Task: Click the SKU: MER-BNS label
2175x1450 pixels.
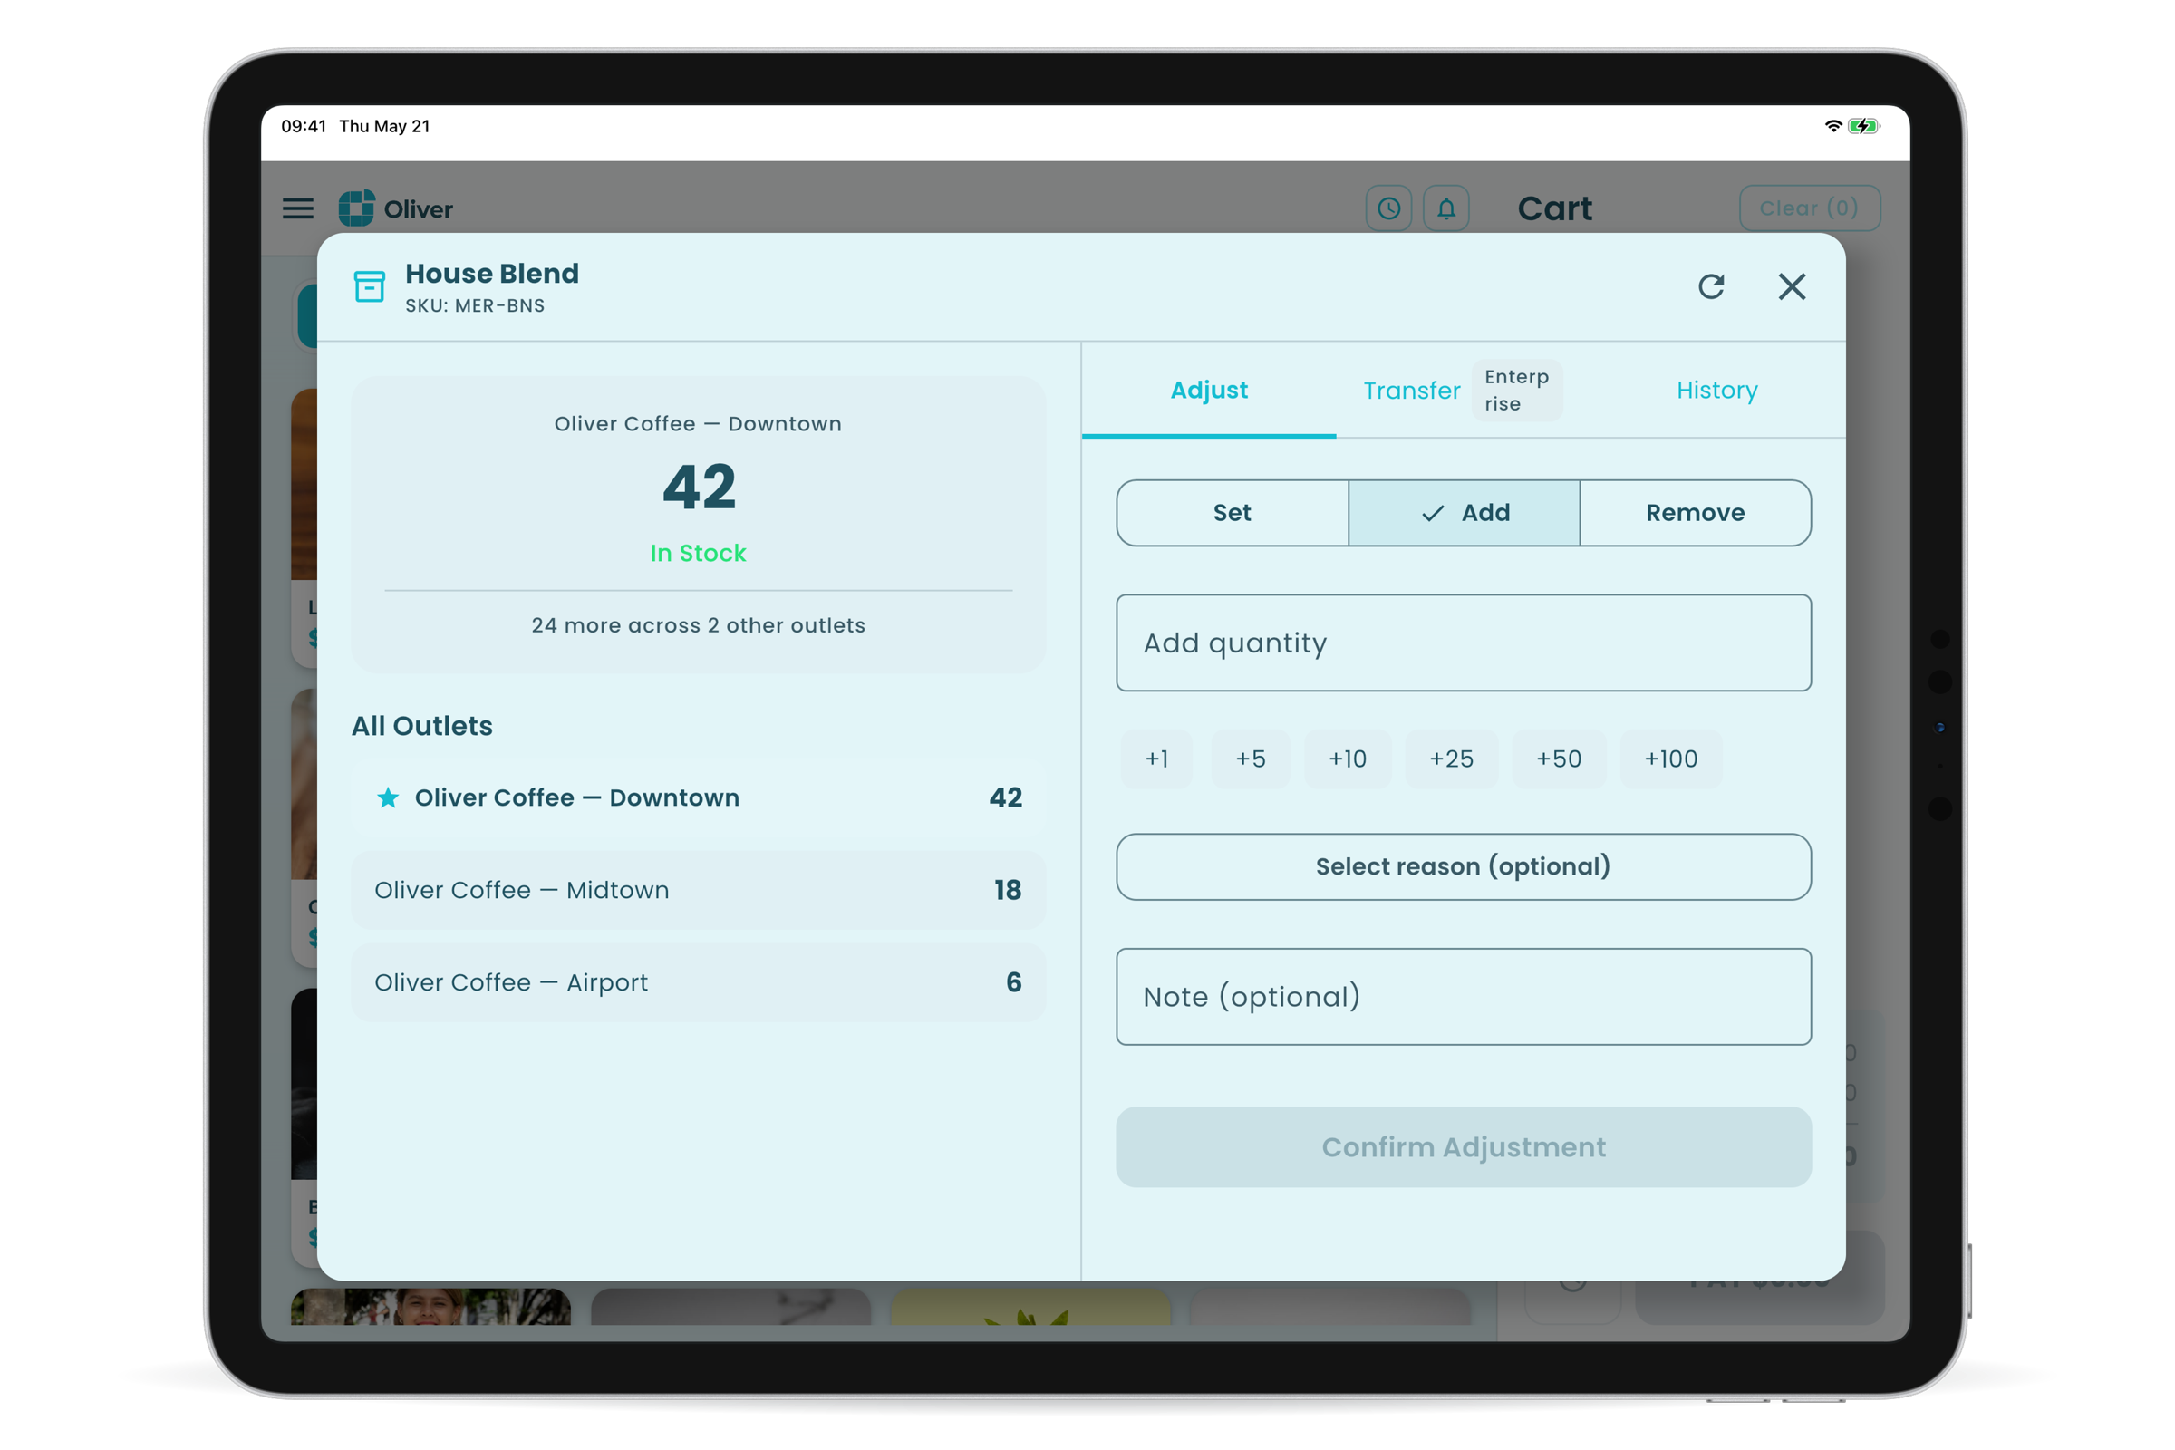Action: click(x=475, y=306)
